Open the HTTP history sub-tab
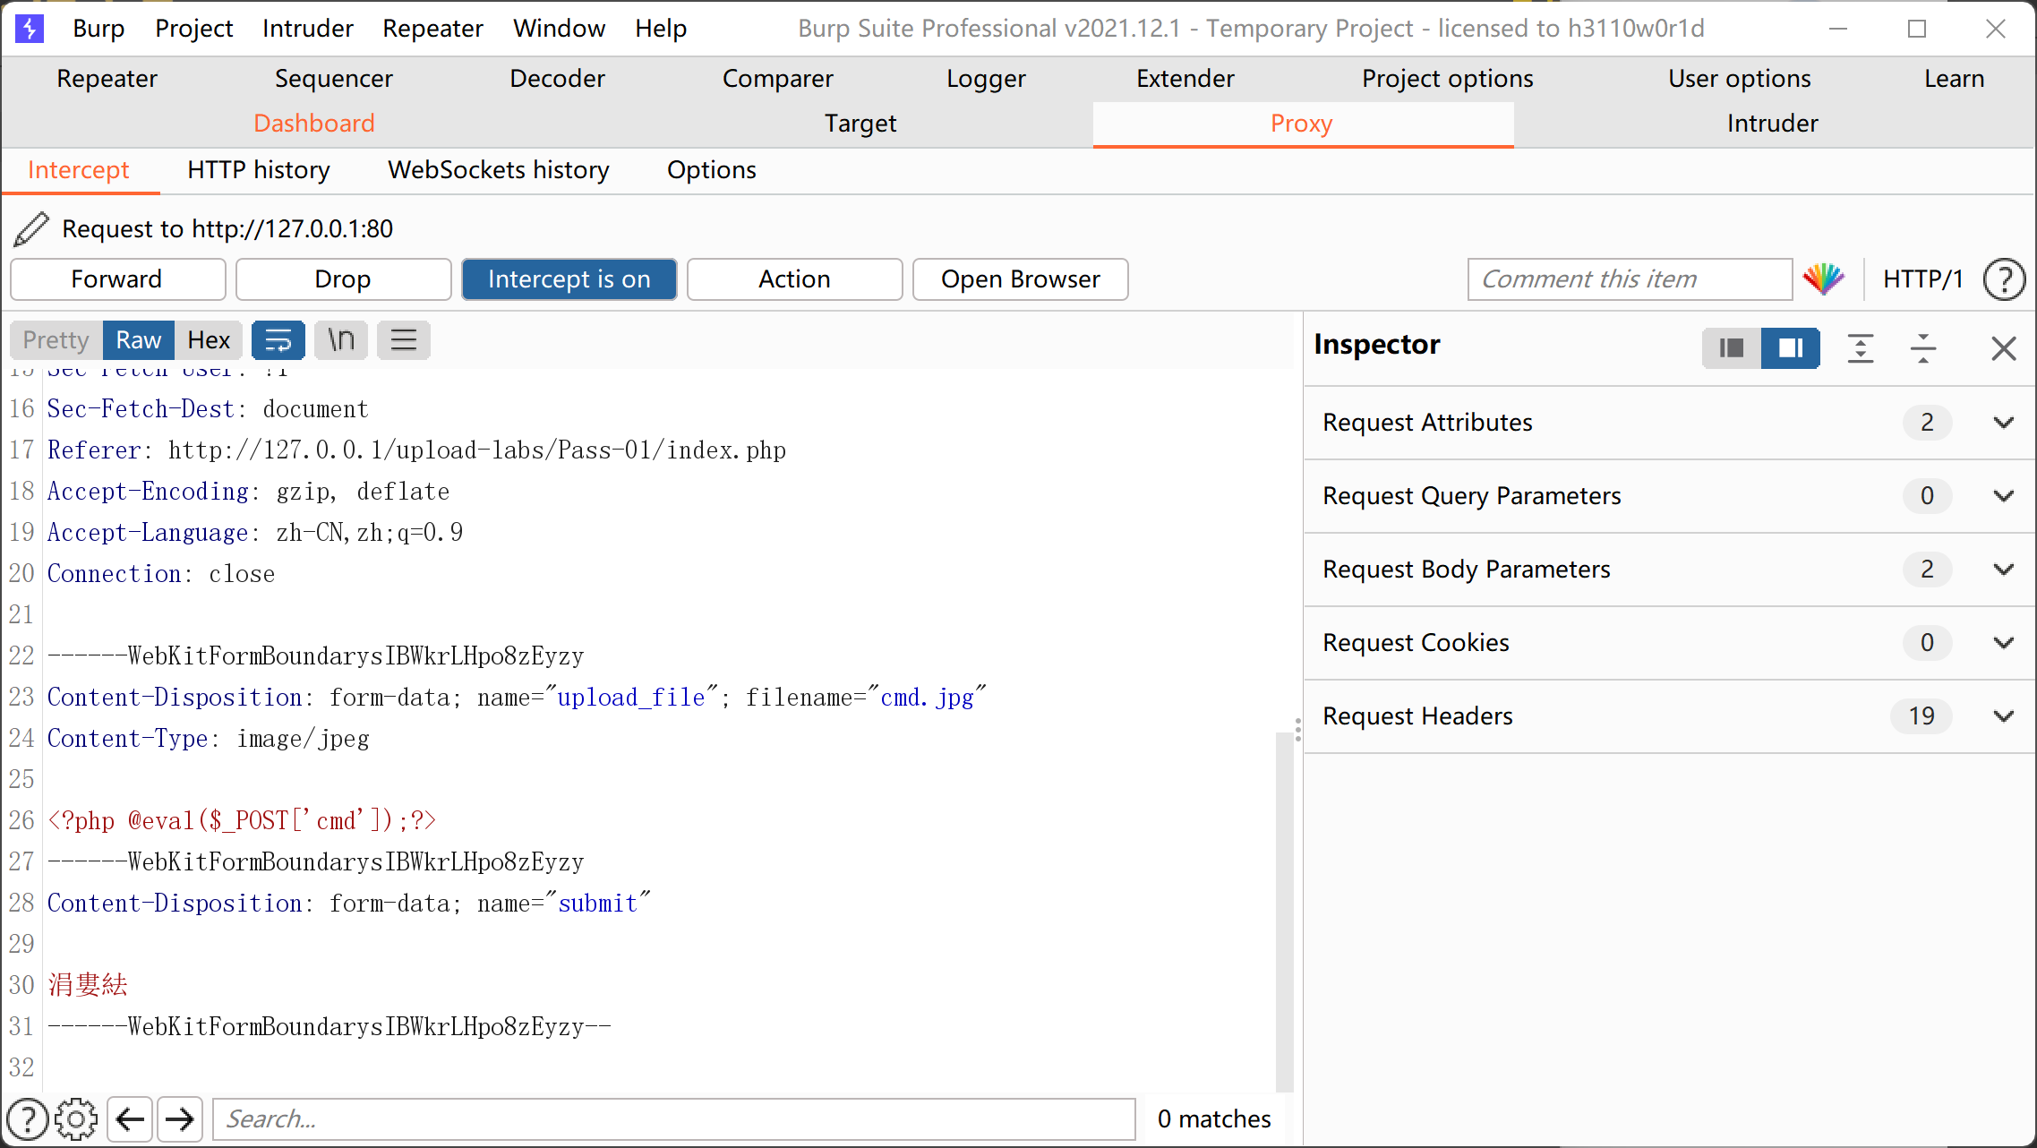2037x1148 pixels. click(x=259, y=170)
